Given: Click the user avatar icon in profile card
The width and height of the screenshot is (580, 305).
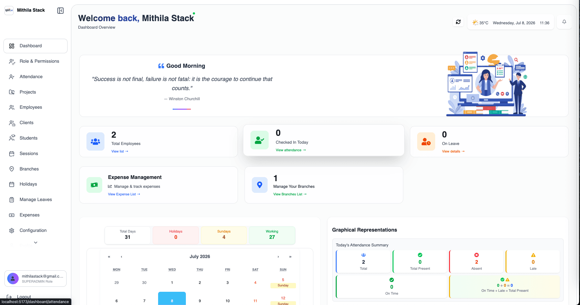Looking at the screenshot, I should pyautogui.click(x=13, y=279).
